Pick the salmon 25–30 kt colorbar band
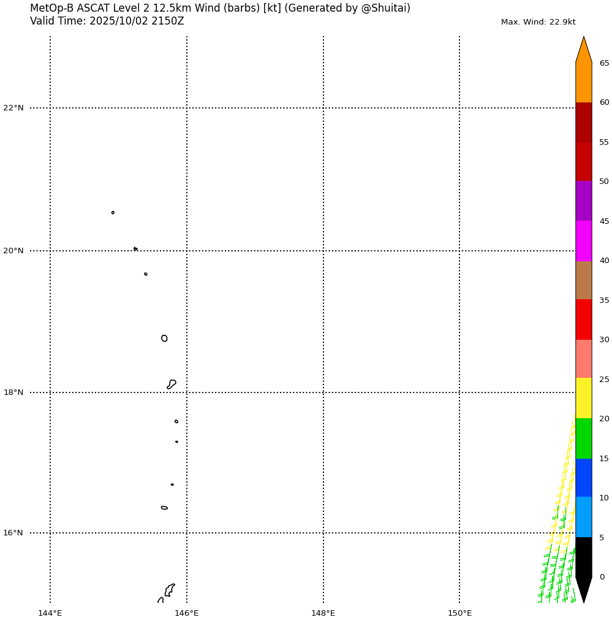The image size is (612, 620). click(583, 359)
